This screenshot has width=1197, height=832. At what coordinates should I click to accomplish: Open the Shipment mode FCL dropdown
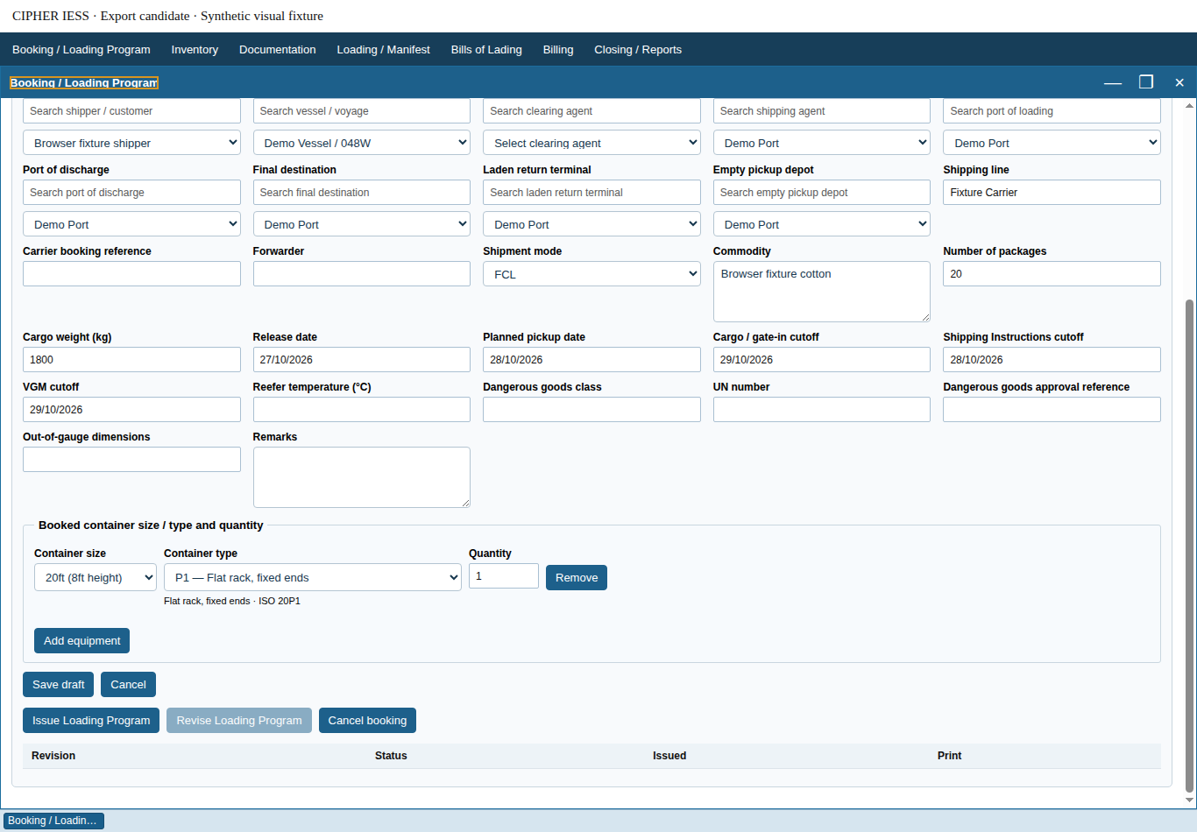click(591, 274)
